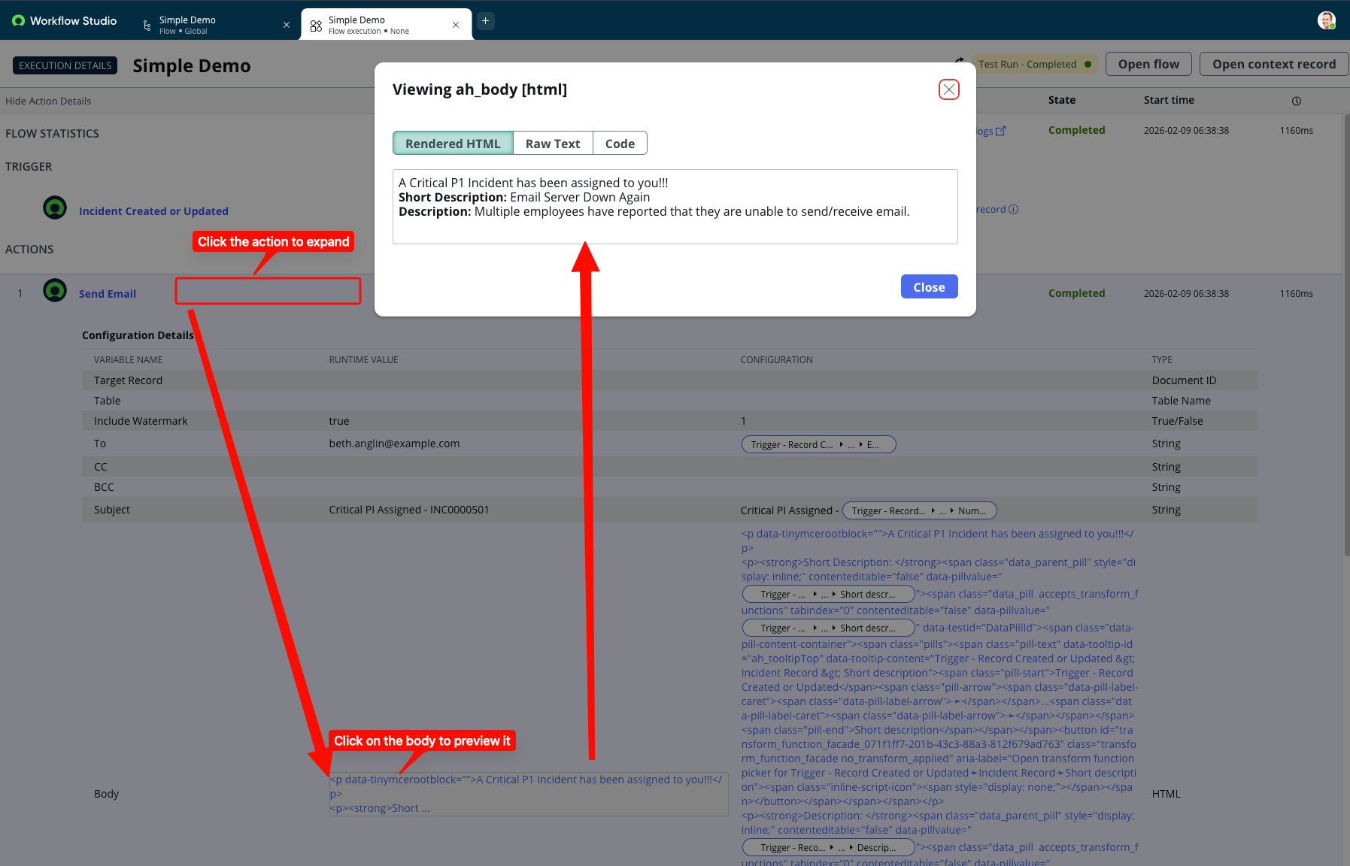
Task: Click the trigger status icon by Incident Created
Action: (55, 207)
